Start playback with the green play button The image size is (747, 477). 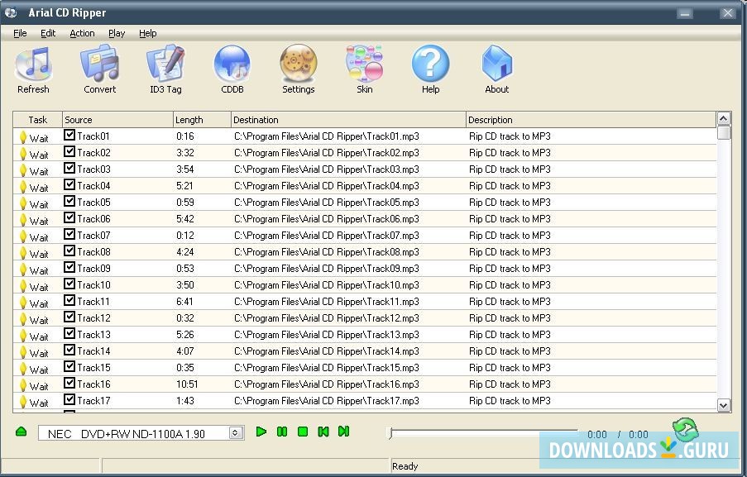click(x=261, y=432)
